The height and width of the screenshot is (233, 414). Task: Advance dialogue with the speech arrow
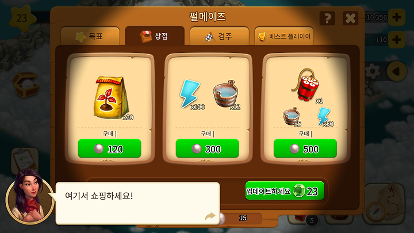(x=210, y=217)
